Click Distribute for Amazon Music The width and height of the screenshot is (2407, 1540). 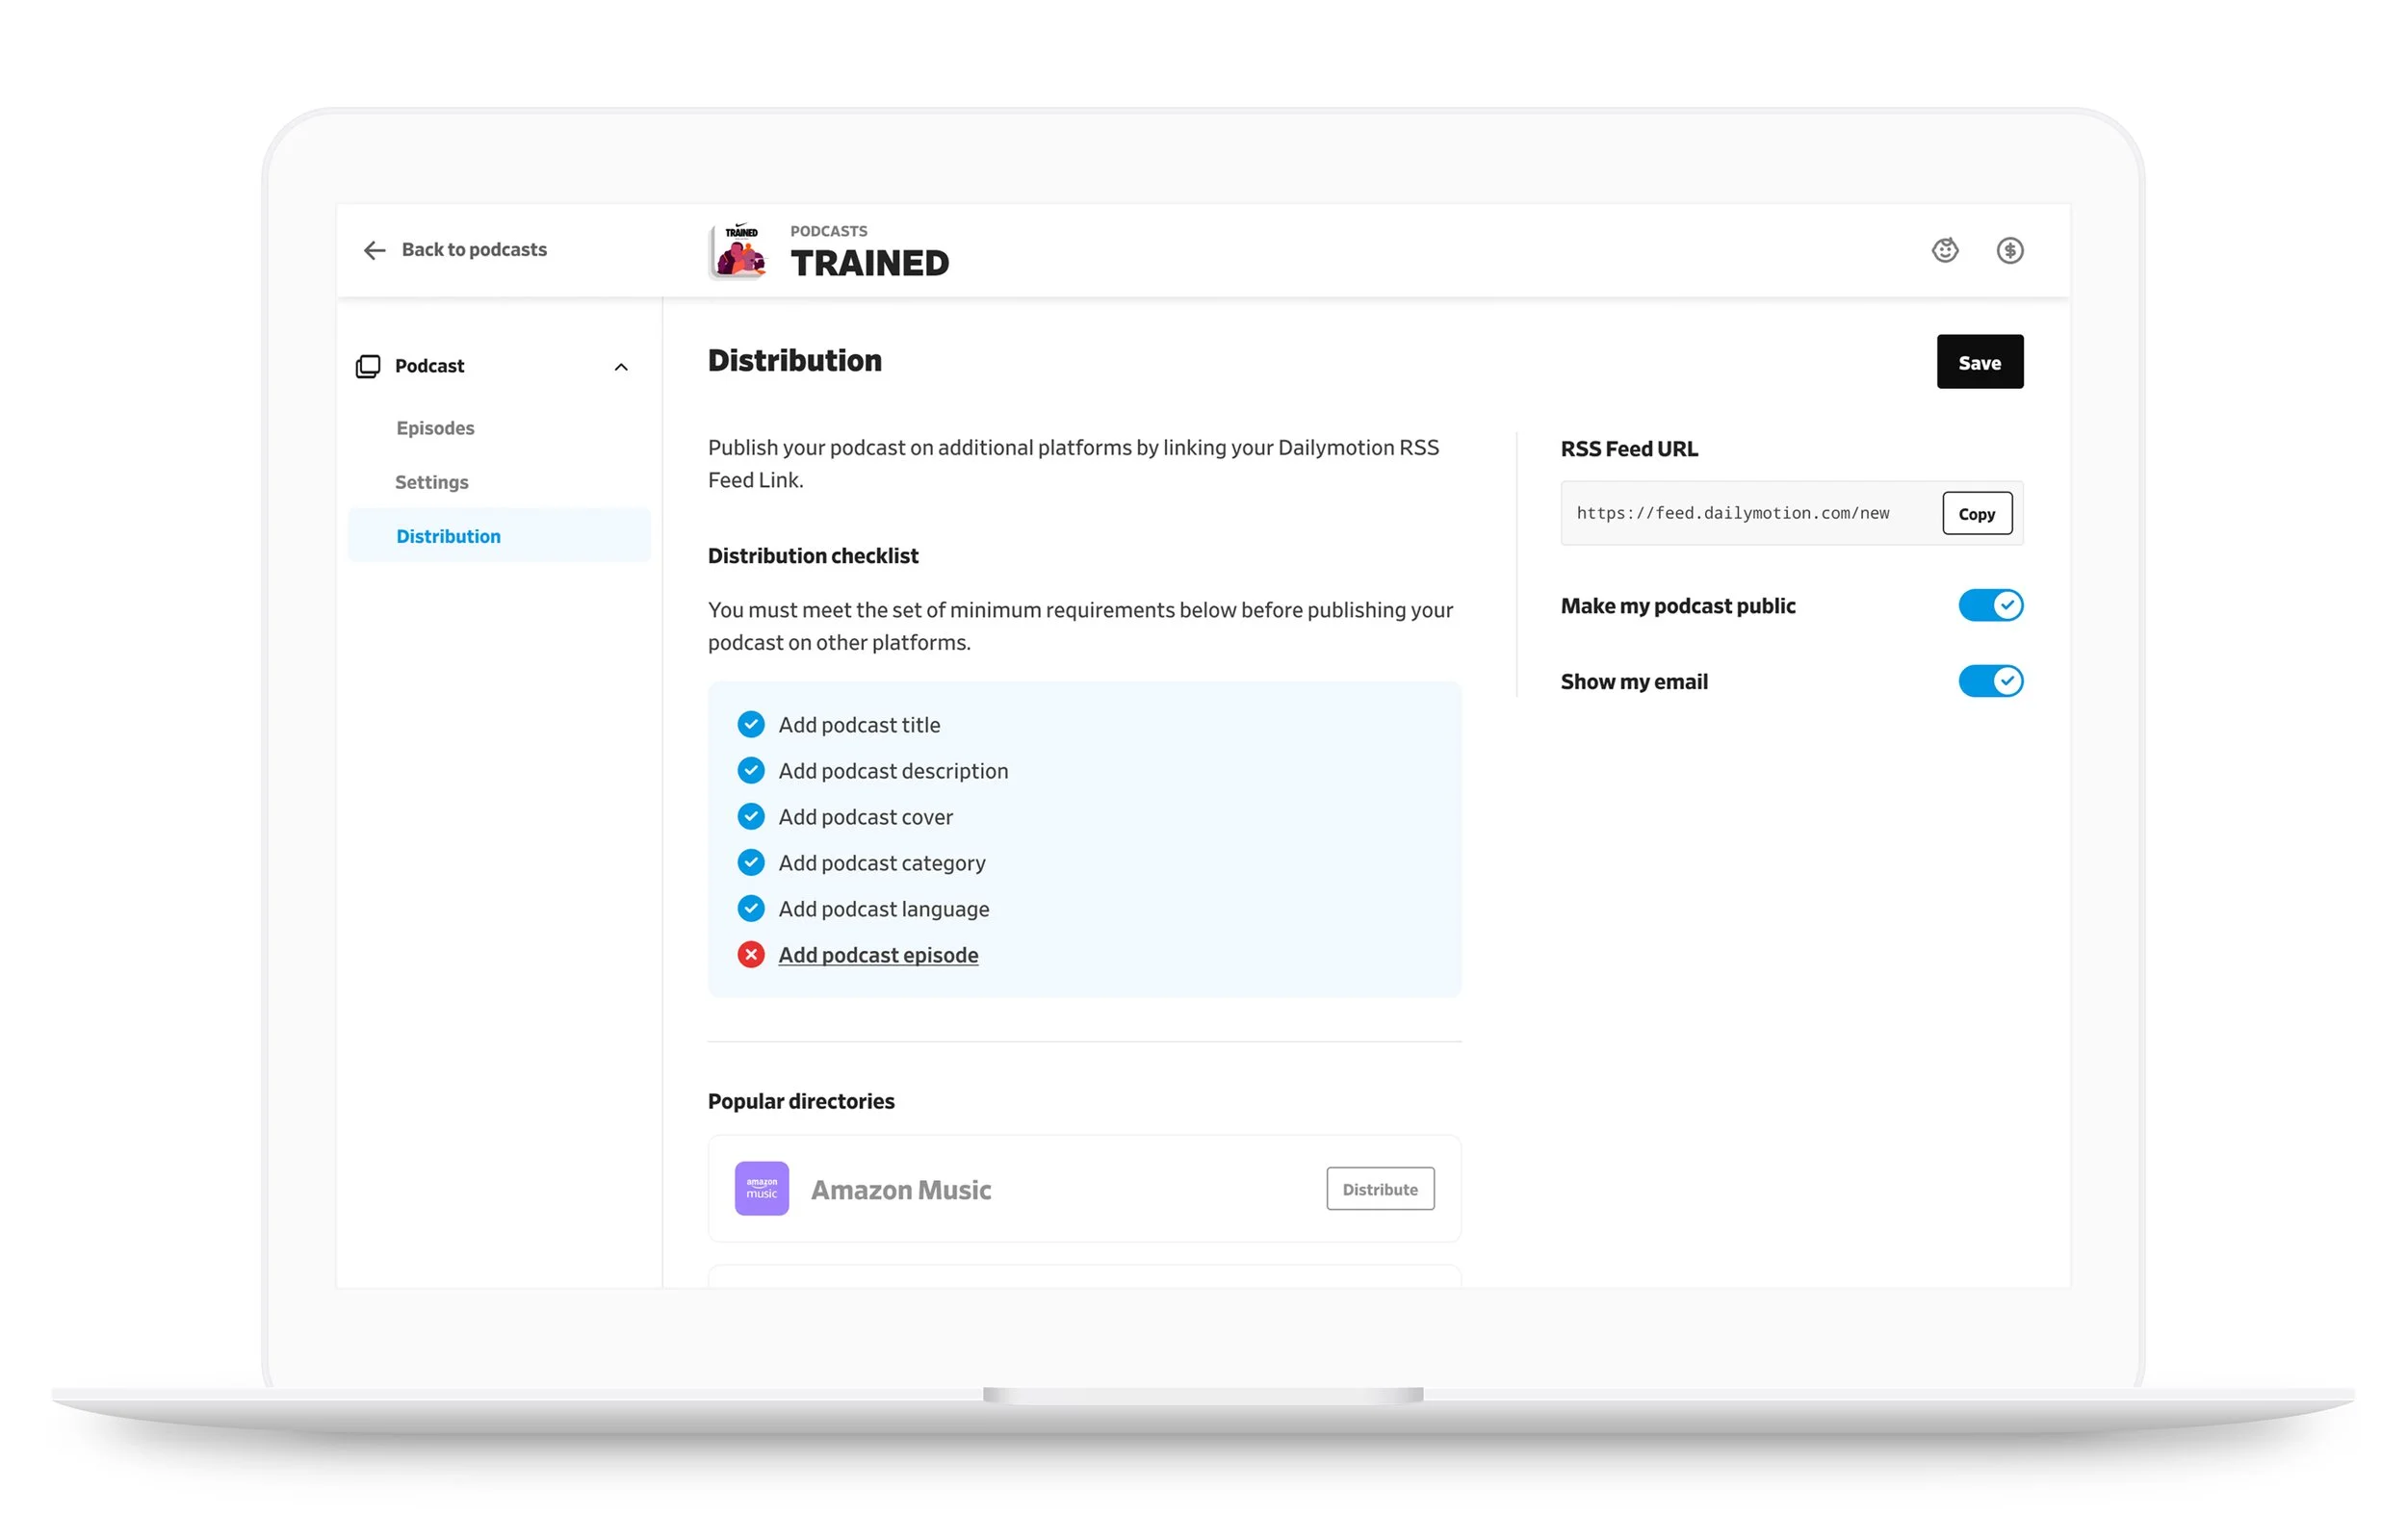pyautogui.click(x=1379, y=1188)
